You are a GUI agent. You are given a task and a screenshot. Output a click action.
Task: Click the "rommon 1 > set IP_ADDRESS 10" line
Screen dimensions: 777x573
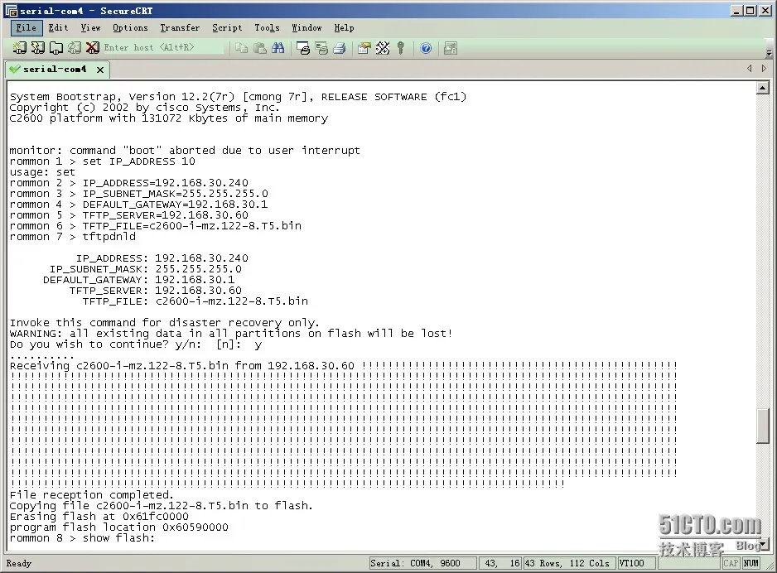102,161
